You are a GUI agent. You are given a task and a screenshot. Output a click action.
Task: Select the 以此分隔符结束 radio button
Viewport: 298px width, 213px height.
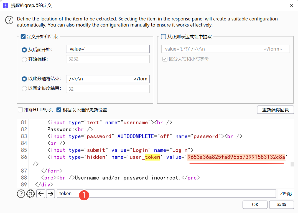pos(24,79)
